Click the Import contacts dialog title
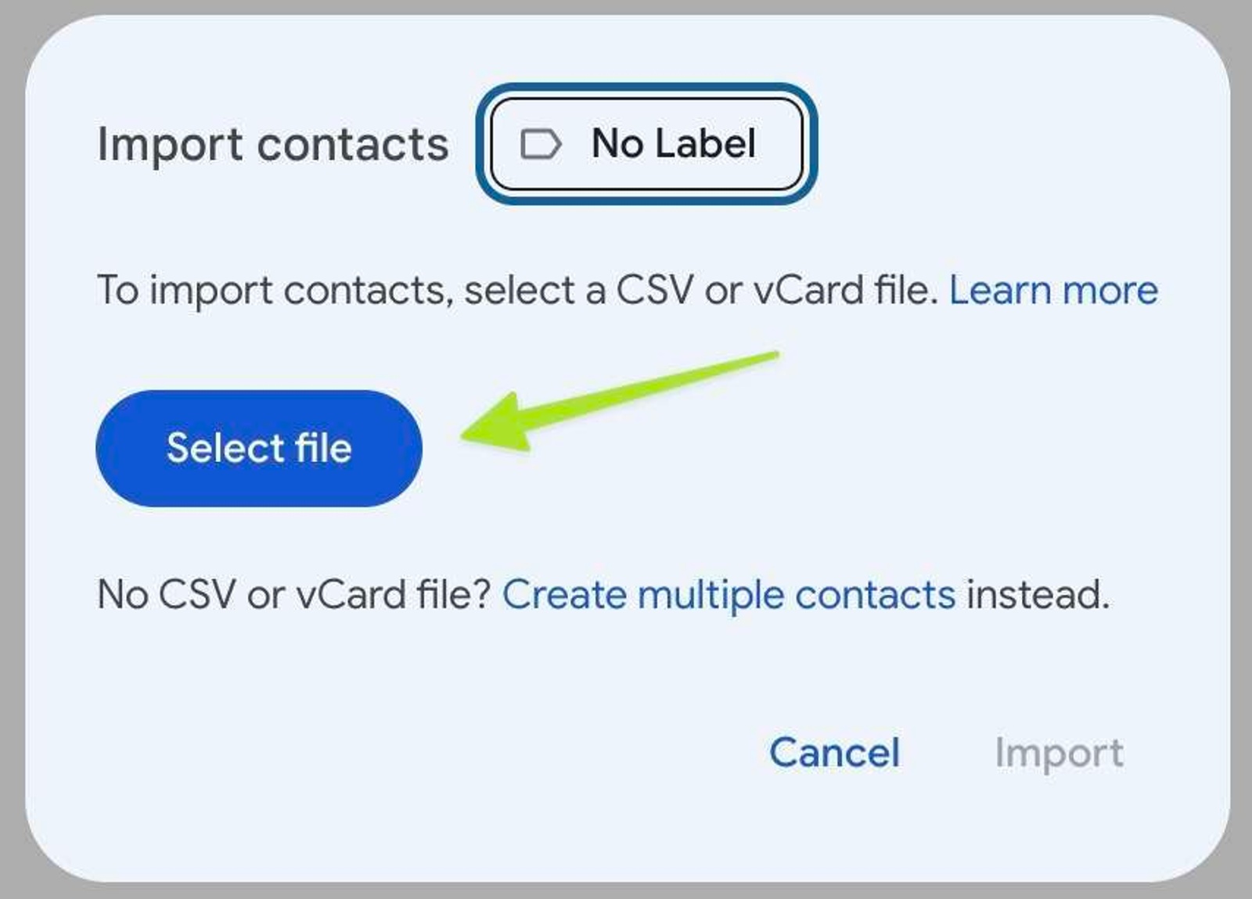The image size is (1252, 899). (272, 143)
